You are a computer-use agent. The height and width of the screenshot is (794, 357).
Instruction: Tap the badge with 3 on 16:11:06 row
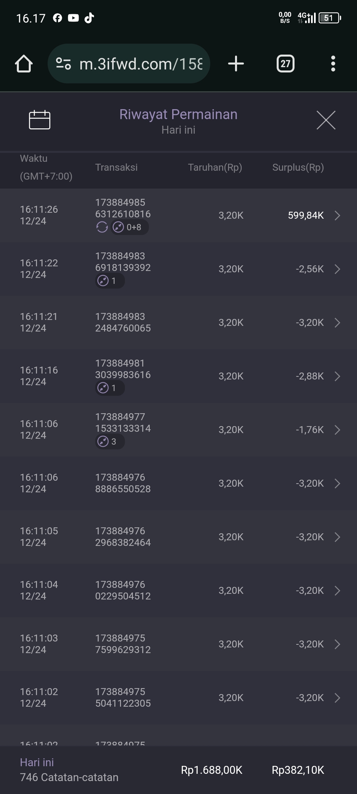click(x=110, y=442)
